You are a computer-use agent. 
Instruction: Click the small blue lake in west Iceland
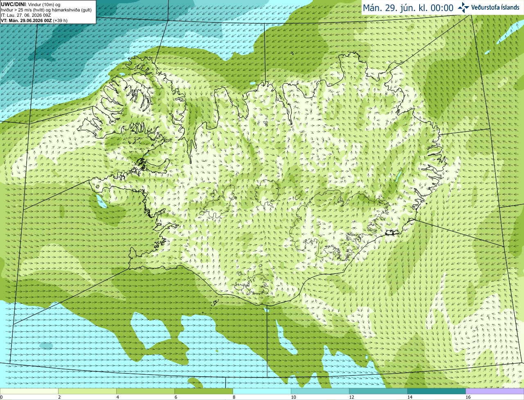(101, 201)
